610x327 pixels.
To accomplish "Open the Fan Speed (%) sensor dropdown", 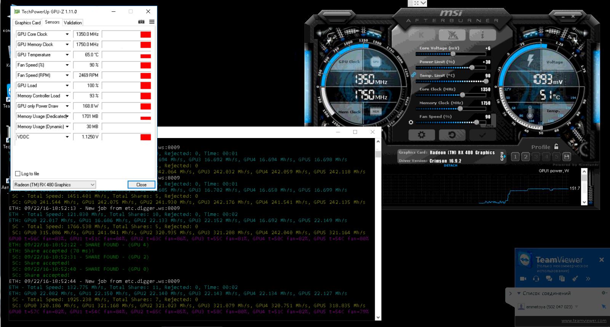I will click(x=67, y=65).
